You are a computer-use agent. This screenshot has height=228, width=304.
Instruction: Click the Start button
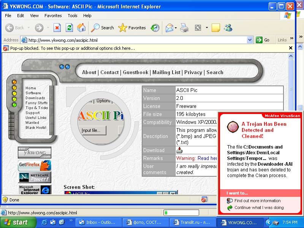pyautogui.click(x=18, y=222)
